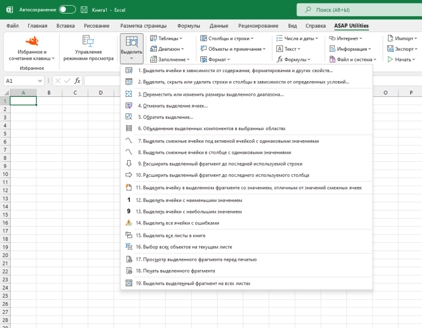Image resolution: width=422 pixels, height=328 pixels.
Task: Click the Выделить ribbon button
Action: pos(131,48)
